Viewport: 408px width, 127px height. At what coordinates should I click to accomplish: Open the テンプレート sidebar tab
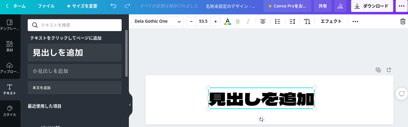[10, 25]
